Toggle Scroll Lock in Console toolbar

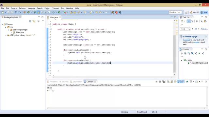point(172,82)
